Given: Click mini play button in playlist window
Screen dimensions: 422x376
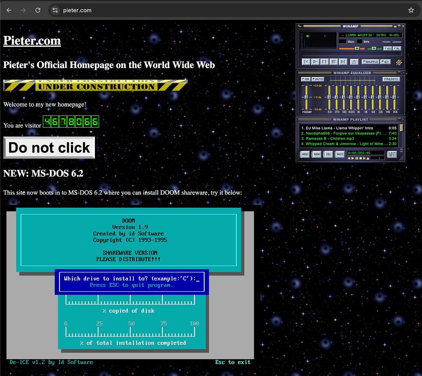Looking at the screenshot, I should point(353,158).
